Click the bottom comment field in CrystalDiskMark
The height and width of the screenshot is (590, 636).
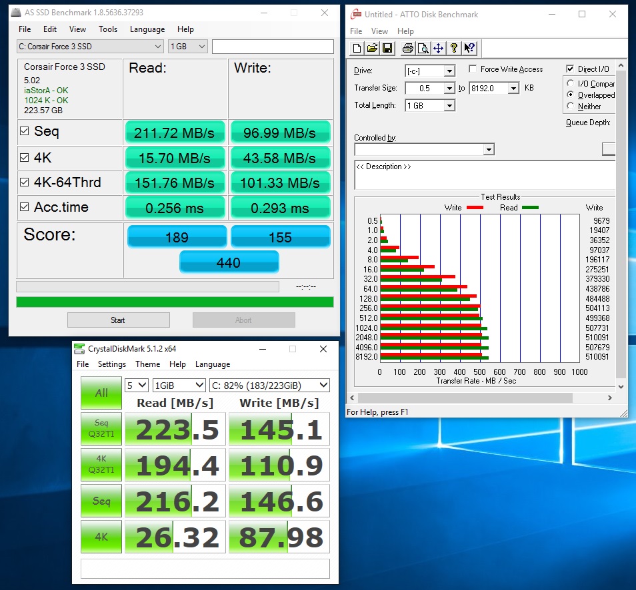[205, 568]
